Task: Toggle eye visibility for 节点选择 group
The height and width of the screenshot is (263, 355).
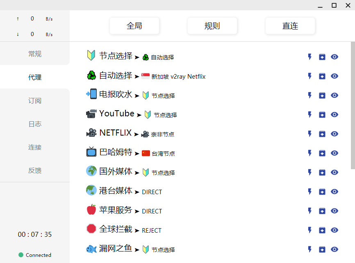Action: pos(335,57)
